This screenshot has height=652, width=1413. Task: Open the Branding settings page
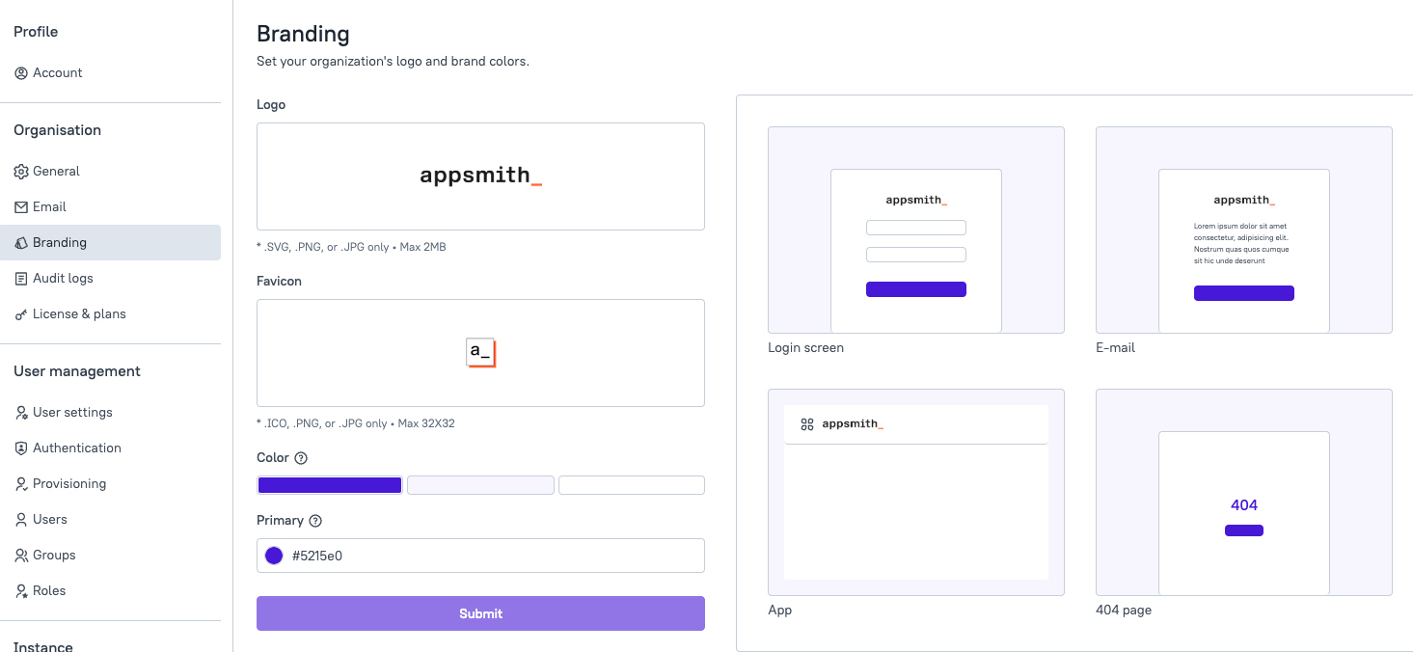[60, 243]
